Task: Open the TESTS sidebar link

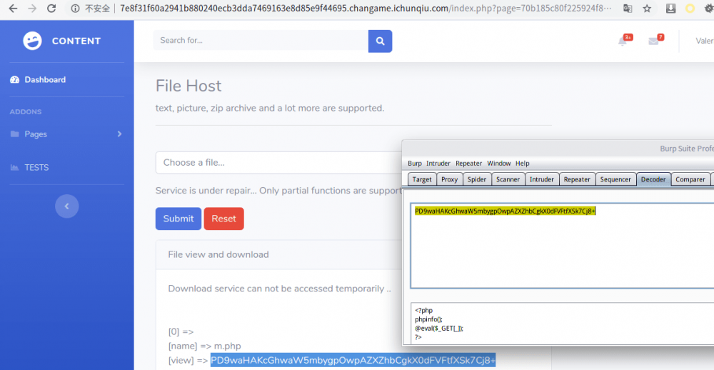Action: [x=36, y=168]
